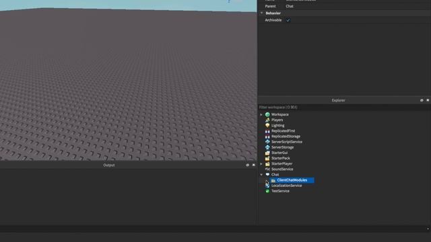The width and height of the screenshot is (431, 242).
Task: Select the Players label
Action: click(x=277, y=120)
